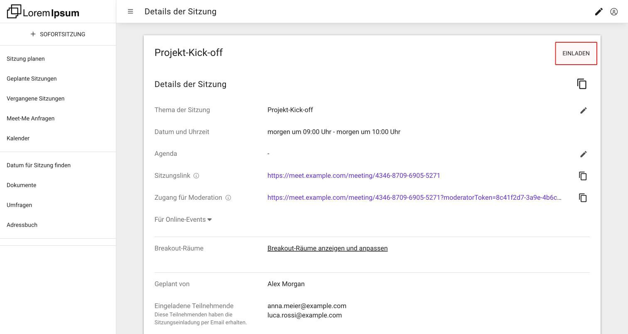Go to Sitzung planen
This screenshot has height=334, width=628.
pyautogui.click(x=26, y=59)
